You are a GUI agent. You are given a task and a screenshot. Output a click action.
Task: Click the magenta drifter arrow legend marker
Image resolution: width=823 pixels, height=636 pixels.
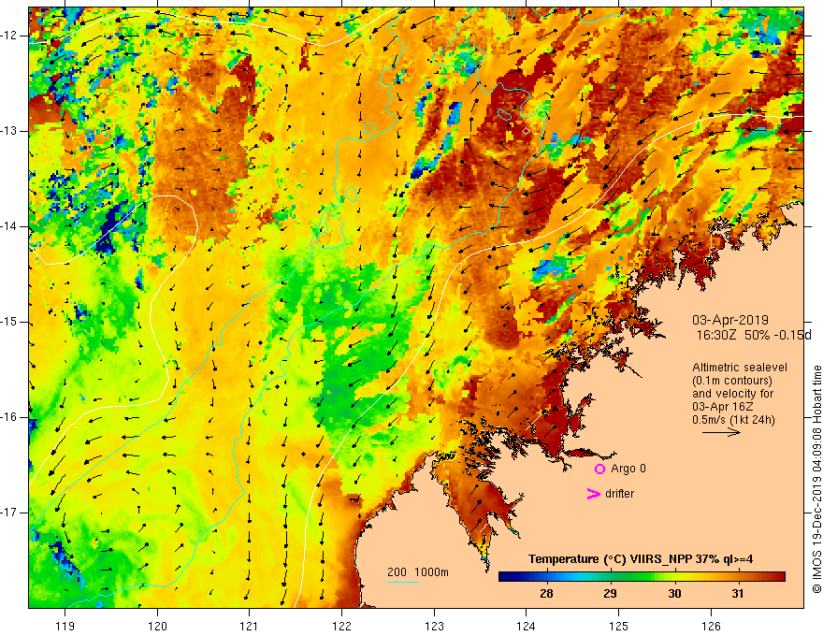[593, 494]
